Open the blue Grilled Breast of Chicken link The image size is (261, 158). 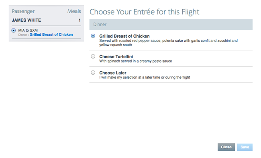coord(51,34)
